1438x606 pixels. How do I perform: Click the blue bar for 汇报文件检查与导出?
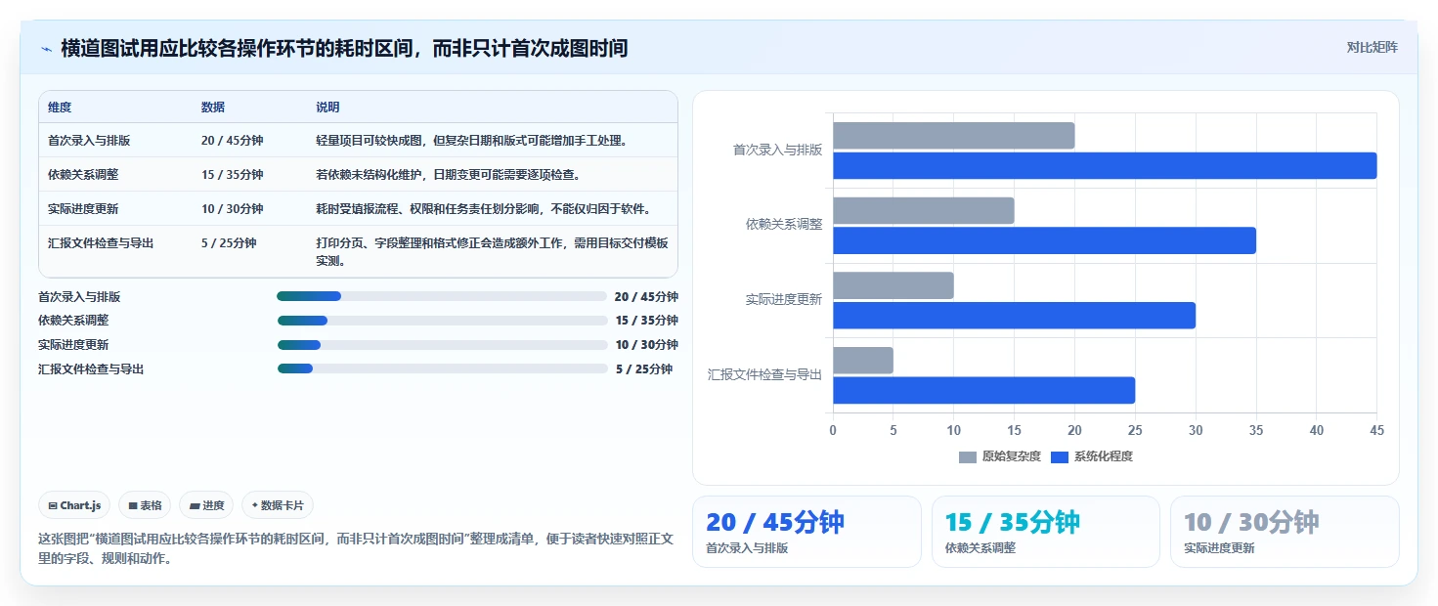983,390
